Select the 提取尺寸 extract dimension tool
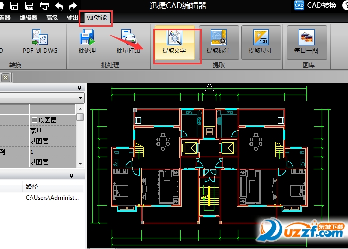 (261, 42)
